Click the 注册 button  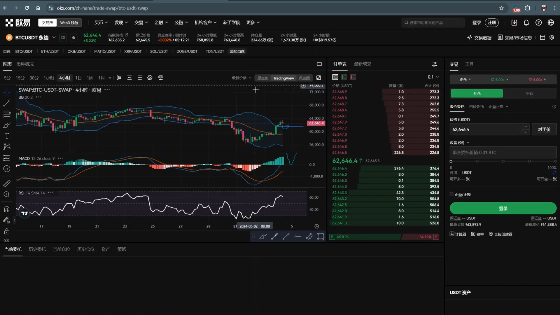[492, 22]
